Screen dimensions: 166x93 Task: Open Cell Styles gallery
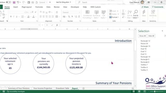tap(103, 14)
